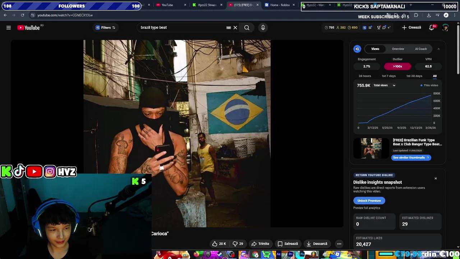Click the browser back arrow
Screen dimensions: 460x259
(x=5, y=15)
